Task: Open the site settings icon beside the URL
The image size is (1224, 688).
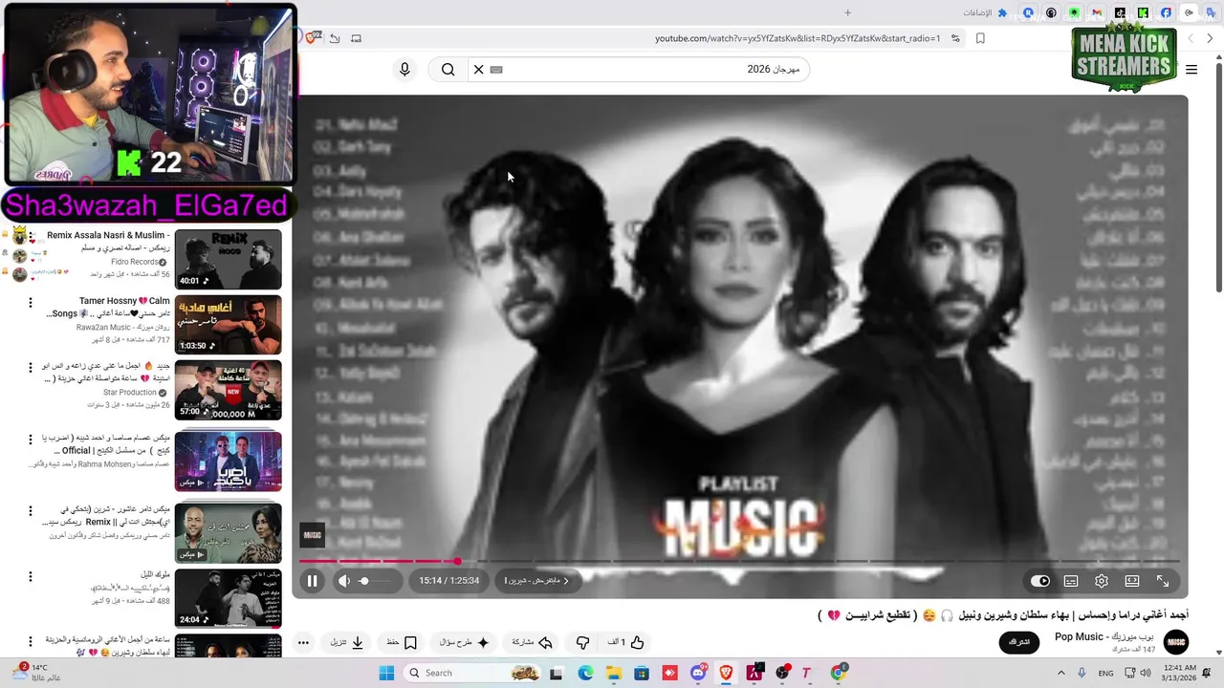Action: point(955,38)
